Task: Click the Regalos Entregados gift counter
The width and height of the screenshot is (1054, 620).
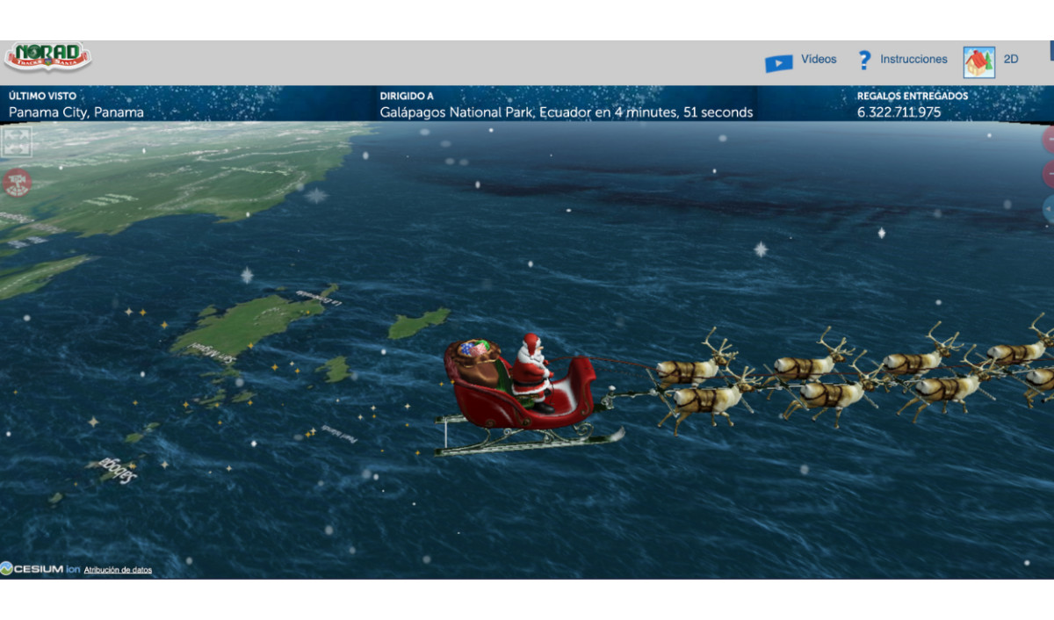Action: (899, 112)
